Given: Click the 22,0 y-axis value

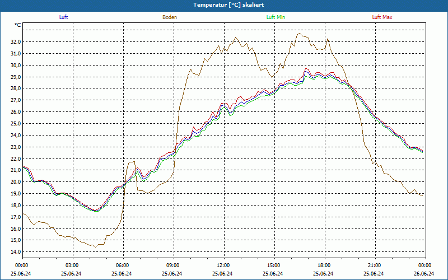Looking at the screenshot, I should coord(16,159).
